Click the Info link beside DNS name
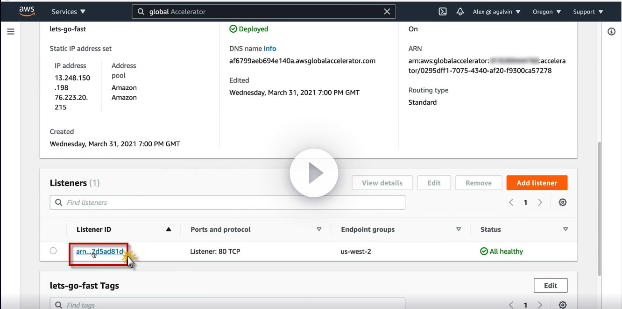The height and width of the screenshot is (309, 622). tap(270, 49)
